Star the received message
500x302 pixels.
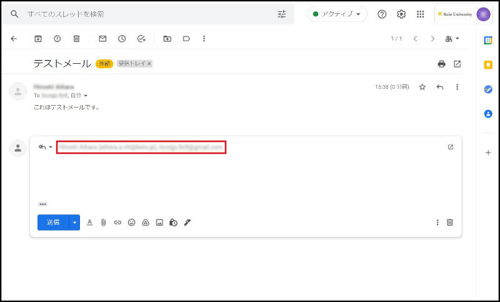422,87
